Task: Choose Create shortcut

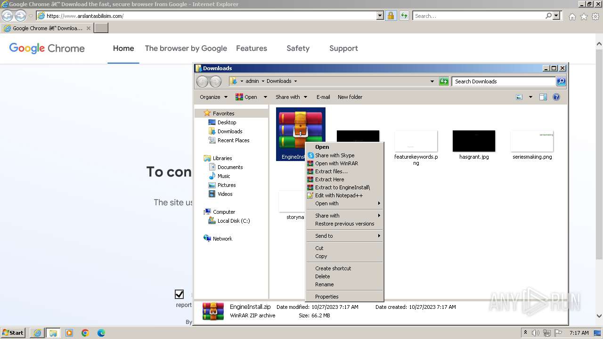Action: point(344,268)
